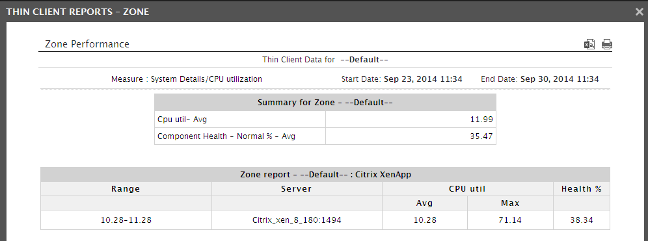Viewport: 648px width, 241px height.
Task: Click the 10.28 average CPU value
Action: (425, 220)
